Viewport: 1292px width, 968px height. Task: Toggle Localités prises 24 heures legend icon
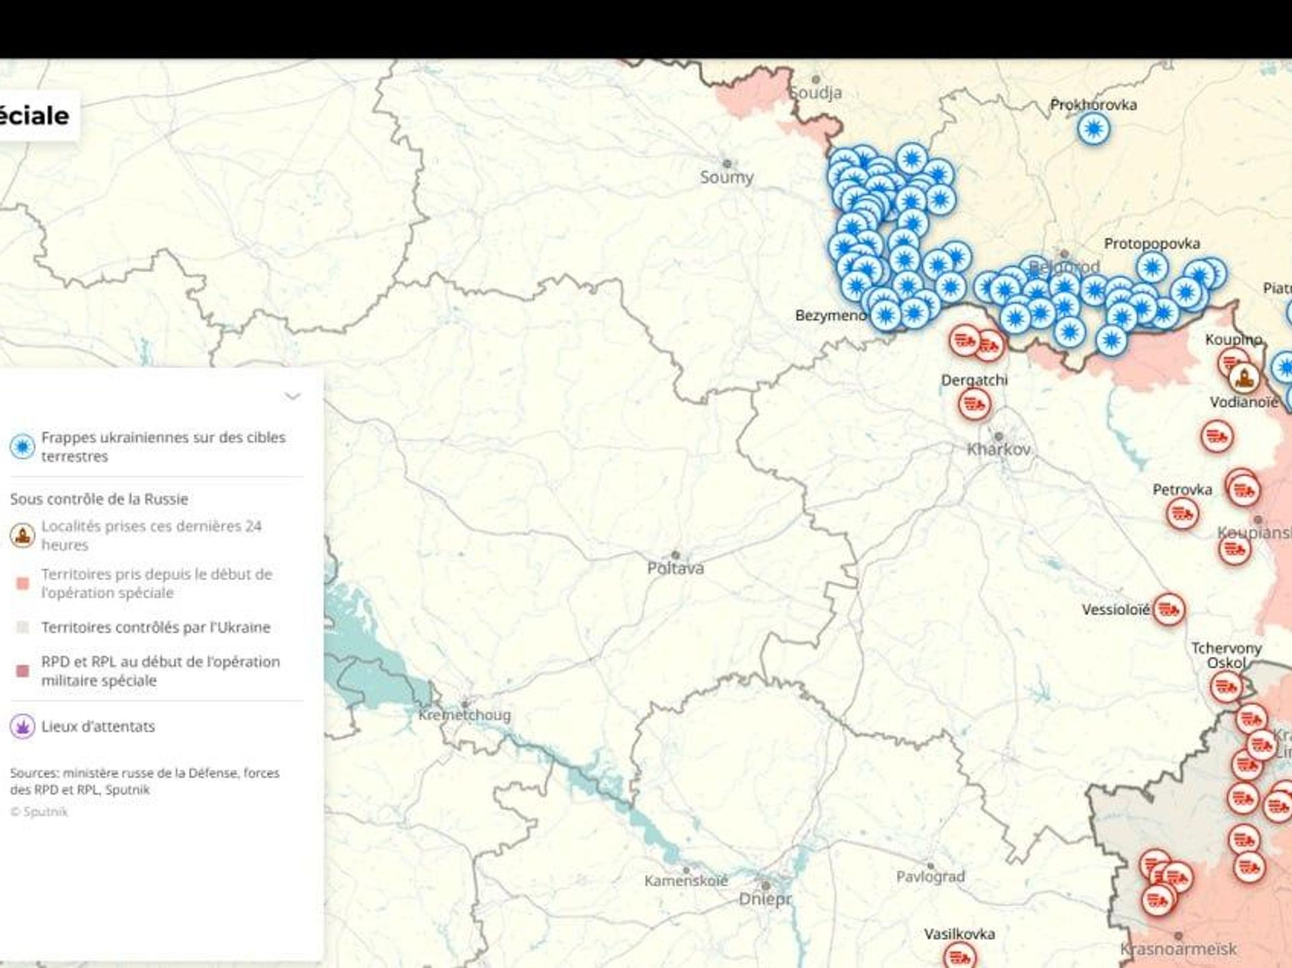point(22,535)
